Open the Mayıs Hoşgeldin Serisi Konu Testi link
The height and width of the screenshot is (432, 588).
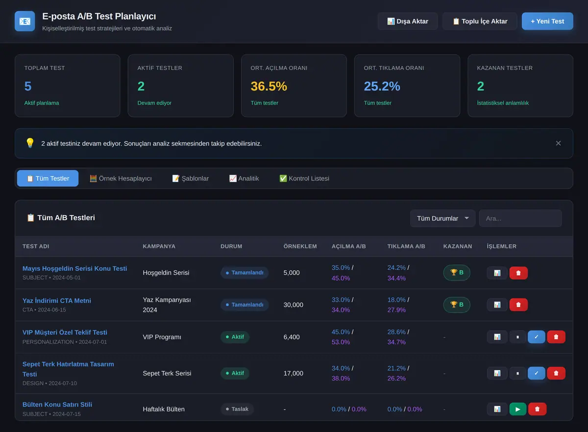click(x=74, y=268)
